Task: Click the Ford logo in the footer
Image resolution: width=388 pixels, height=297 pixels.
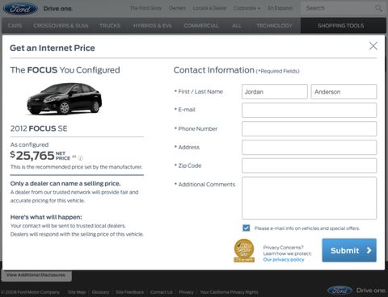Action: [339, 291]
